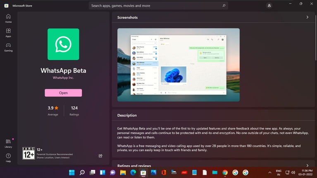Click the search magnifier icon in search box

[224, 6]
